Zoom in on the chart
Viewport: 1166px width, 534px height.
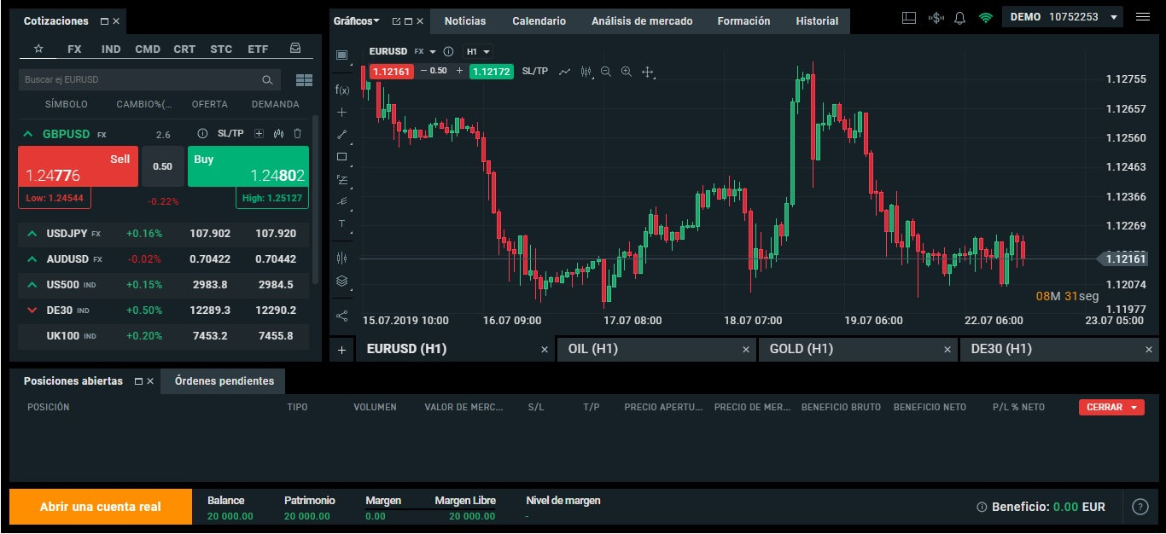[x=627, y=73]
